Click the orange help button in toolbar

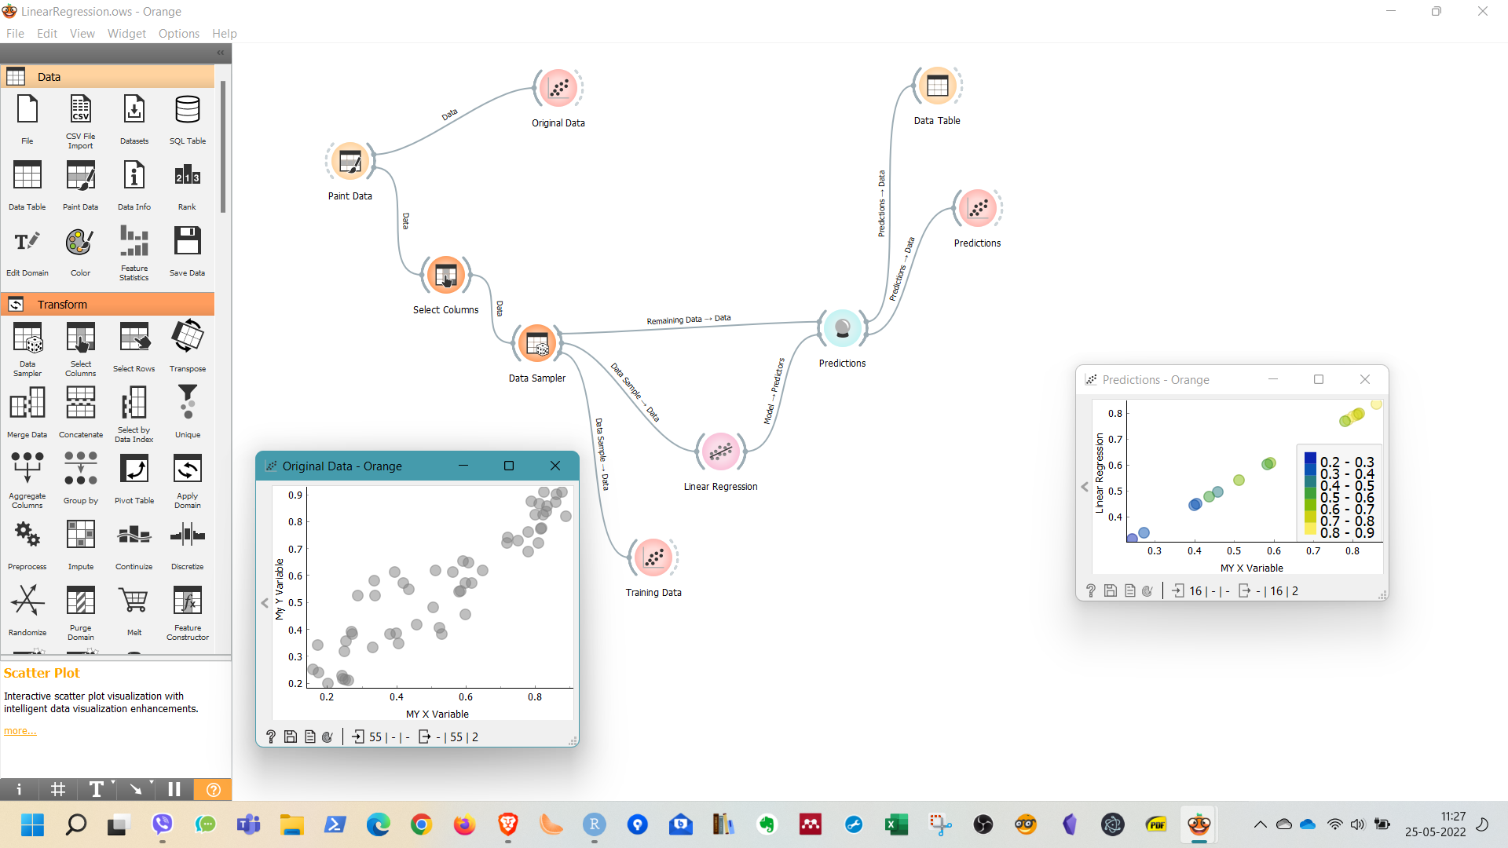point(213,789)
